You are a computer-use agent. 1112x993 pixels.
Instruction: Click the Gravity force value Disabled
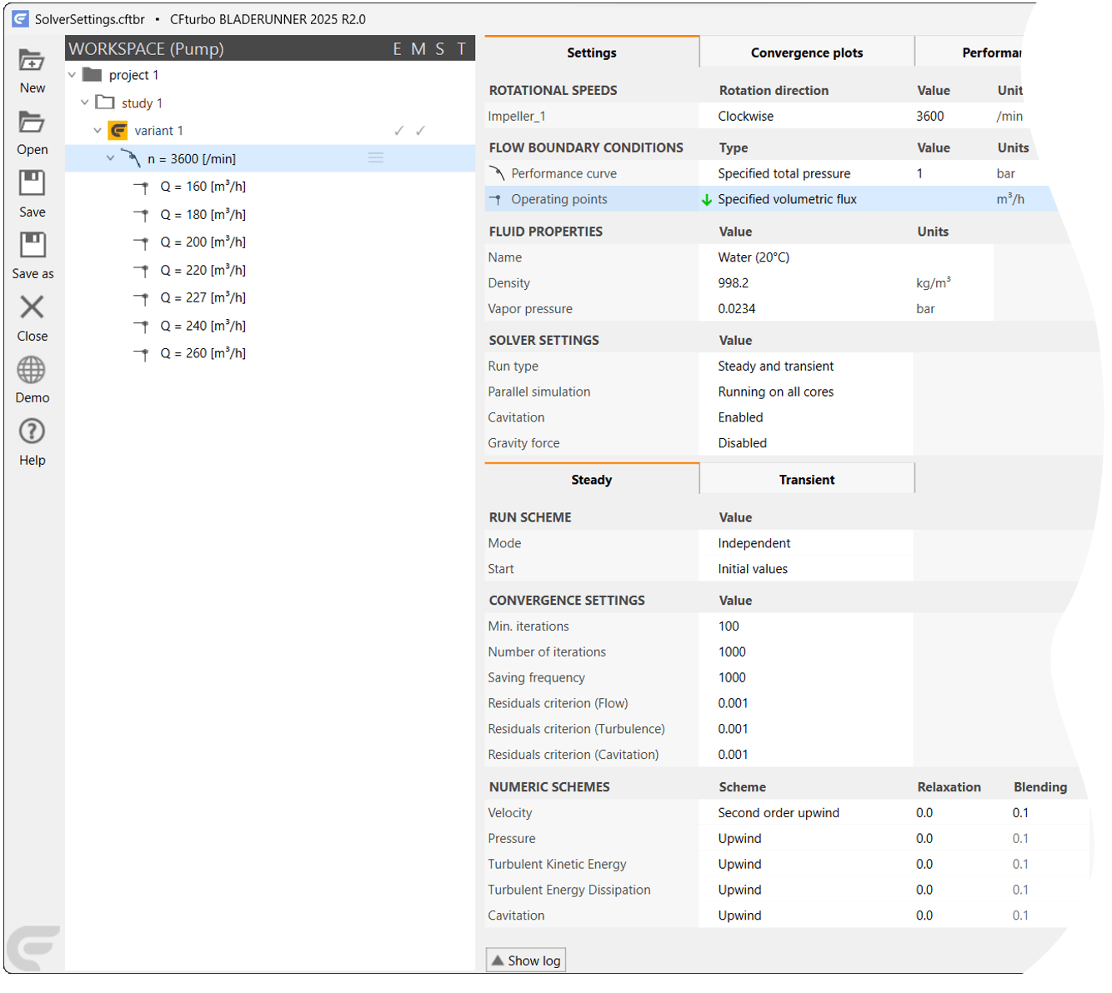[743, 443]
